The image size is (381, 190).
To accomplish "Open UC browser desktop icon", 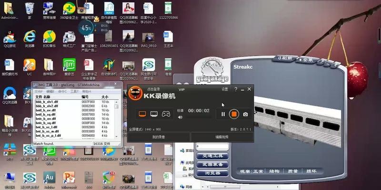I will tap(30, 67).
